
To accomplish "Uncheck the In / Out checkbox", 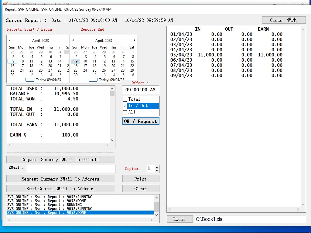I will tap(125, 106).
